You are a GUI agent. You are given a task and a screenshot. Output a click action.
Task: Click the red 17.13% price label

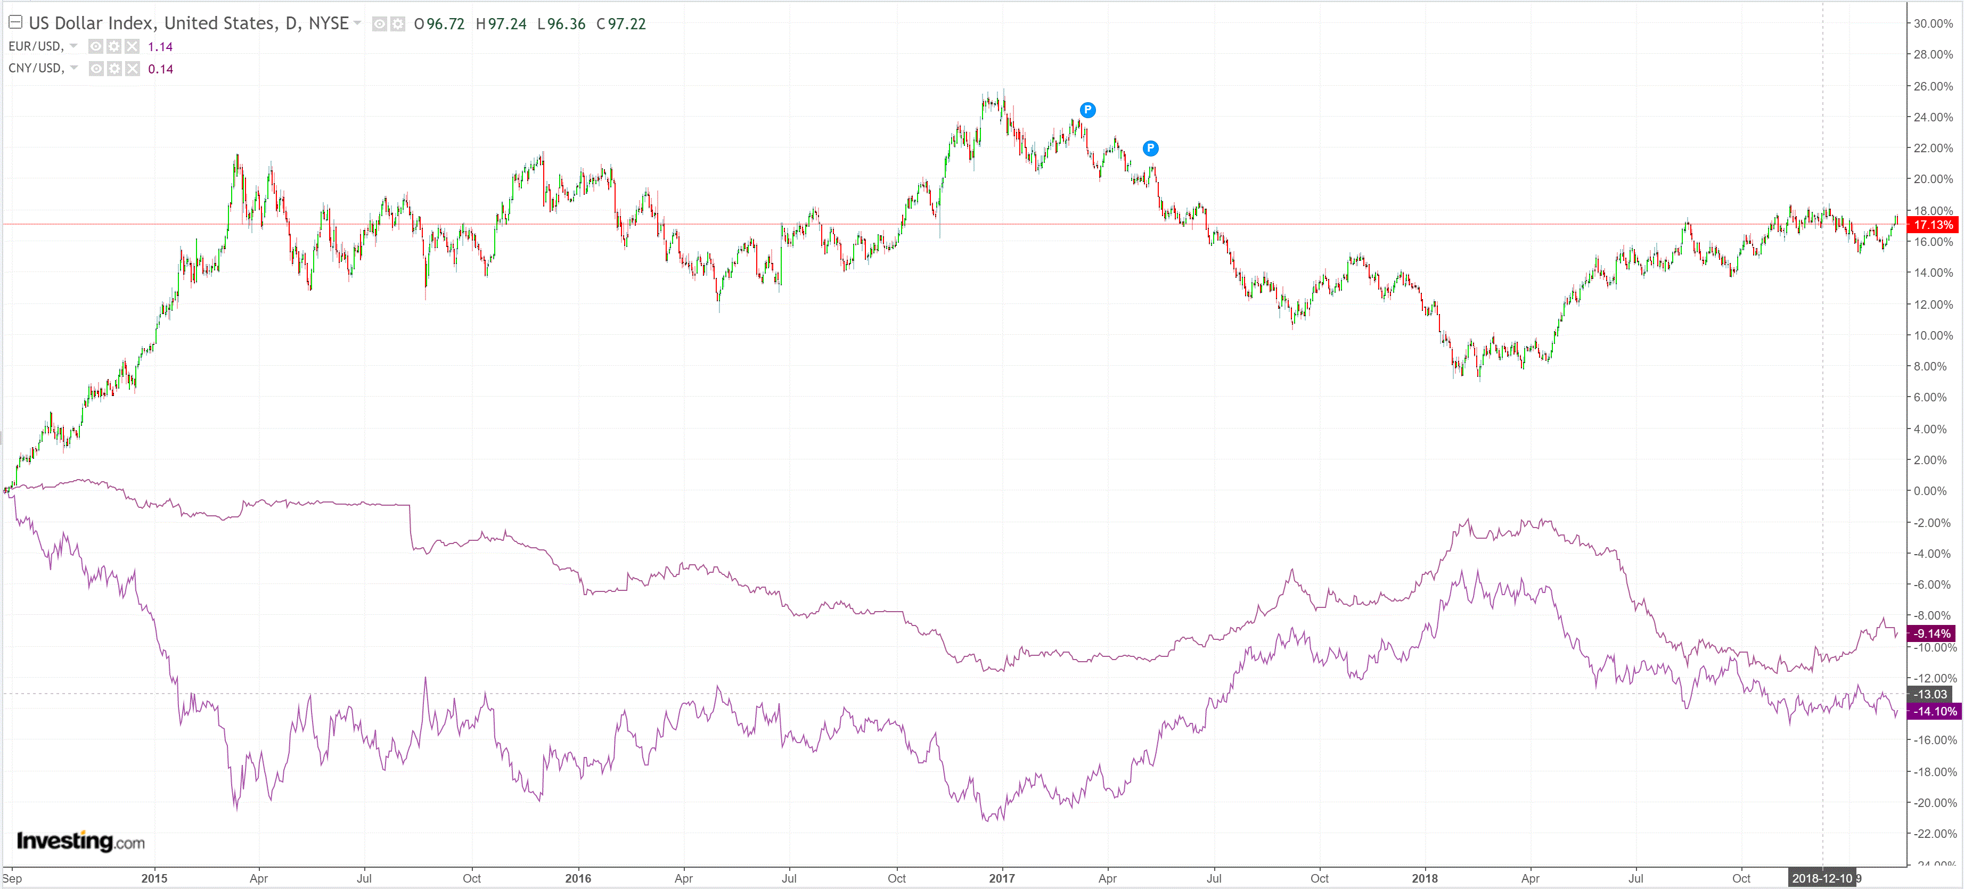pos(1933,225)
